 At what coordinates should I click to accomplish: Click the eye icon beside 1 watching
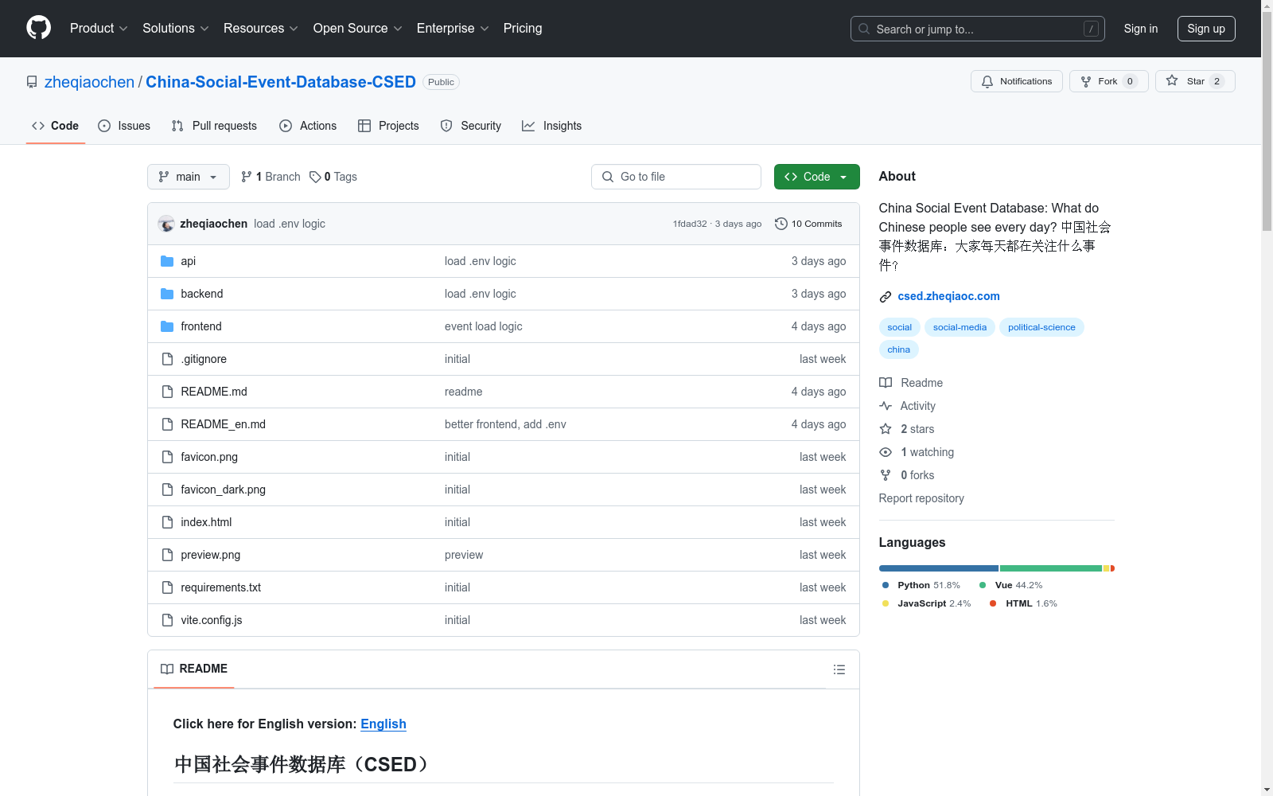point(886,452)
